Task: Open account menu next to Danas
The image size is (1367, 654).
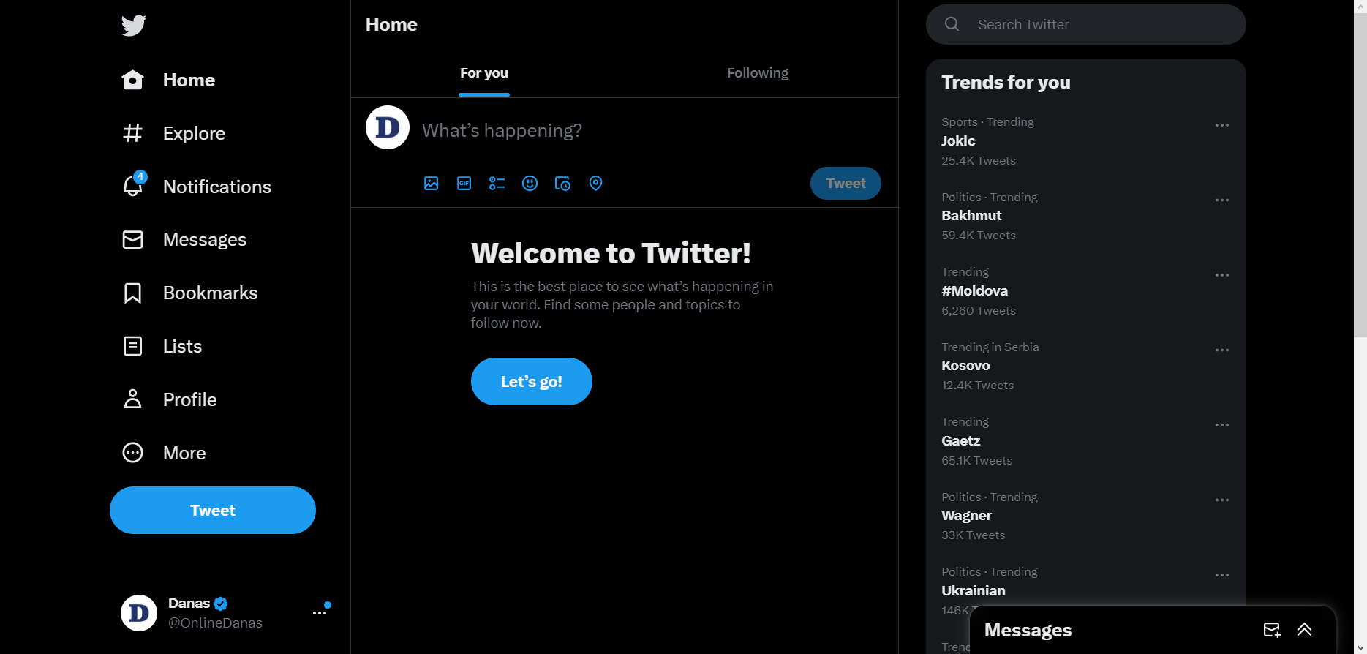Action: [x=320, y=613]
